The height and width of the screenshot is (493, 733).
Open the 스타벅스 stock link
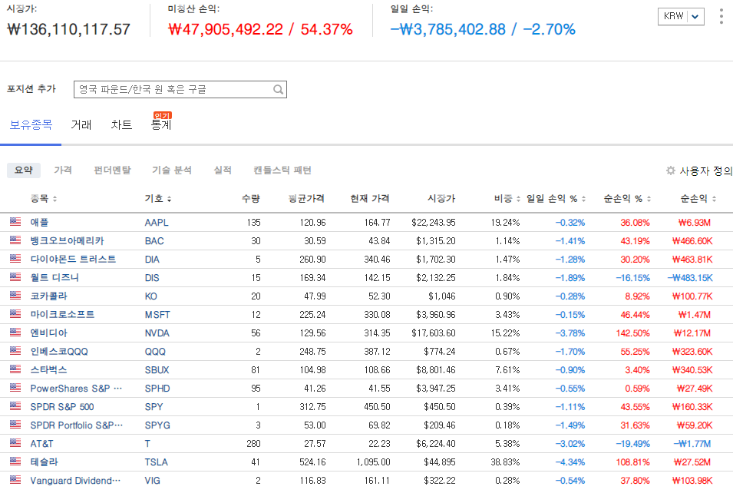tap(48, 369)
